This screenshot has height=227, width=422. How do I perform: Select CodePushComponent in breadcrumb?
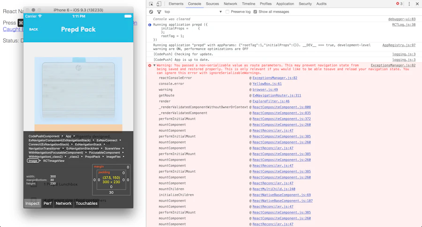pos(44,136)
